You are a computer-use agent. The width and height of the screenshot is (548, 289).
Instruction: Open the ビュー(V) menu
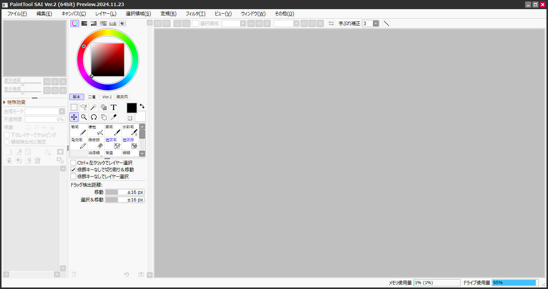223,14
